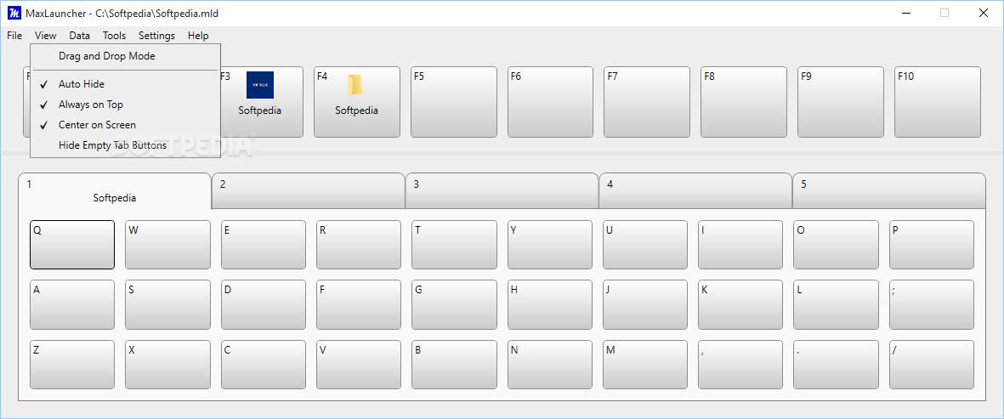Viewport: 1004px width, 419px height.
Task: Open the Data menu
Action: pyautogui.click(x=79, y=36)
